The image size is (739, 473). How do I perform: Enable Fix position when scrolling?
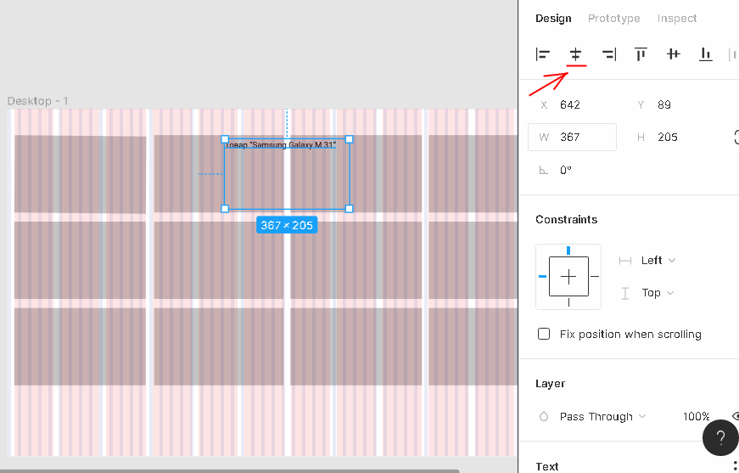click(x=545, y=335)
